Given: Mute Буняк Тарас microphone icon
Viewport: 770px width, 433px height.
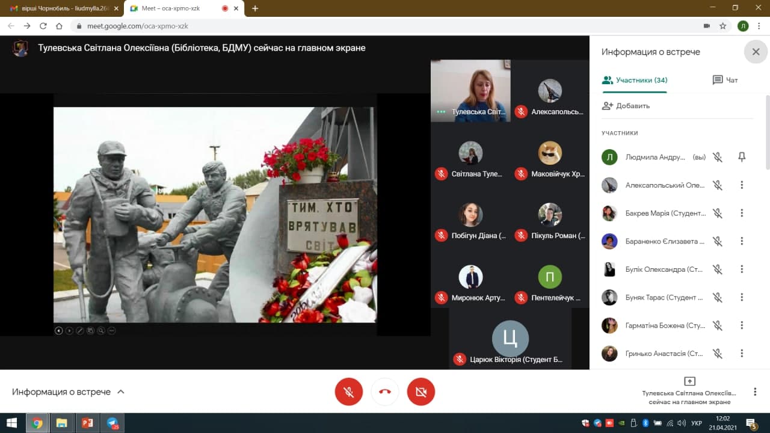Looking at the screenshot, I should coord(717,297).
